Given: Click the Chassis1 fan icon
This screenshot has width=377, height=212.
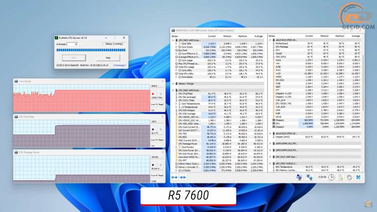Looking at the screenshot, I should [x=274, y=120].
